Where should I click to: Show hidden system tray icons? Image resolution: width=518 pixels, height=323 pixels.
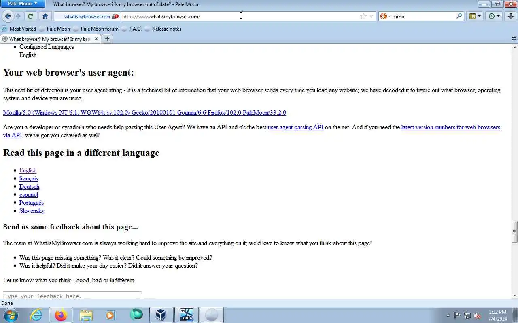point(448,315)
